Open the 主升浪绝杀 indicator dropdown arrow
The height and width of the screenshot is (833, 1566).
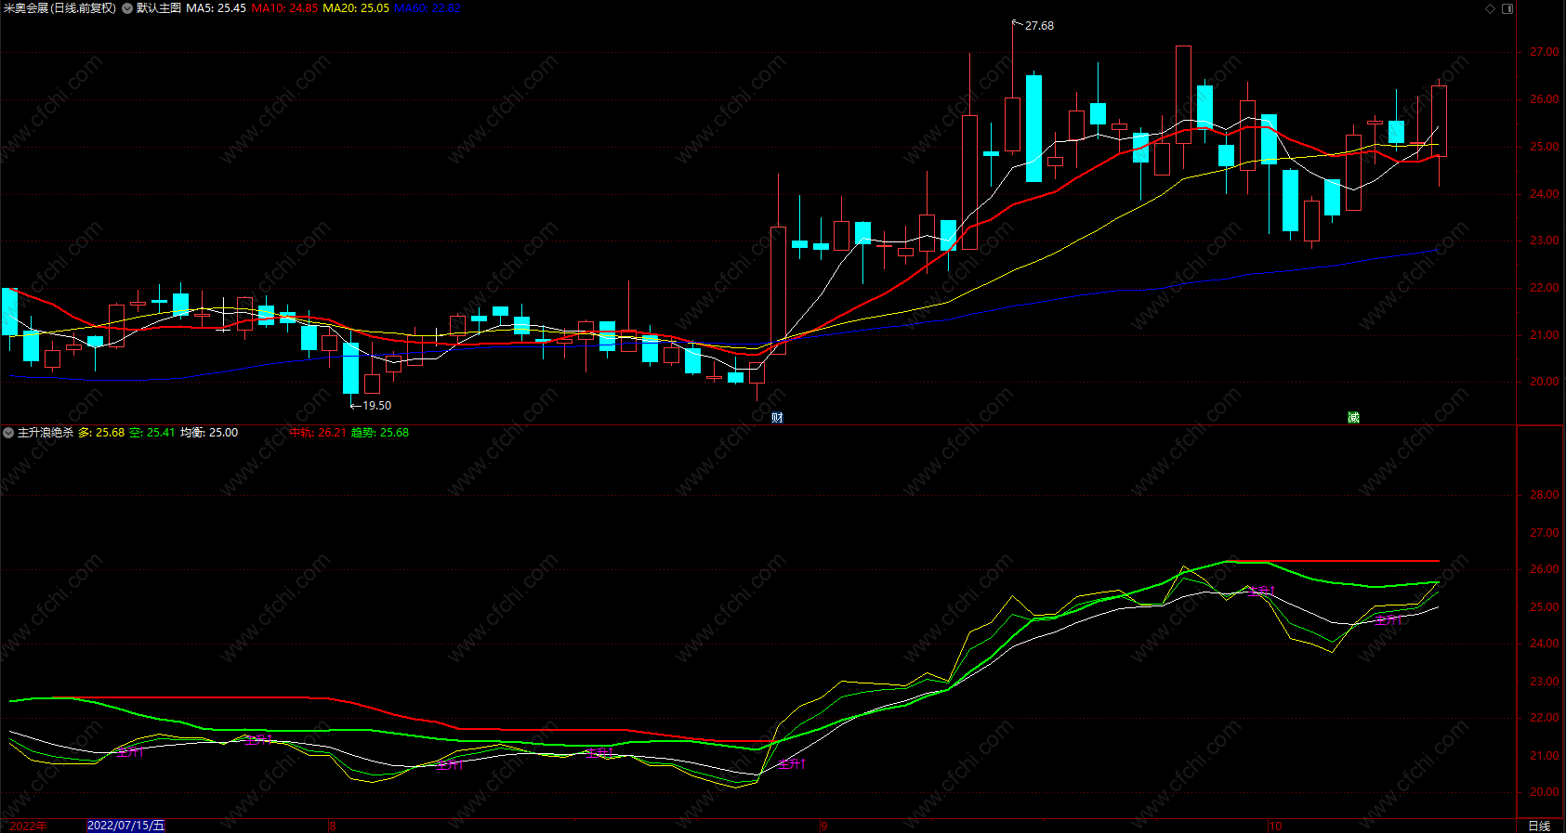(x=8, y=433)
